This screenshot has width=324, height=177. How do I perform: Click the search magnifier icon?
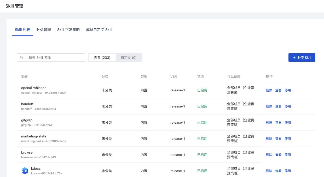coord(22,58)
